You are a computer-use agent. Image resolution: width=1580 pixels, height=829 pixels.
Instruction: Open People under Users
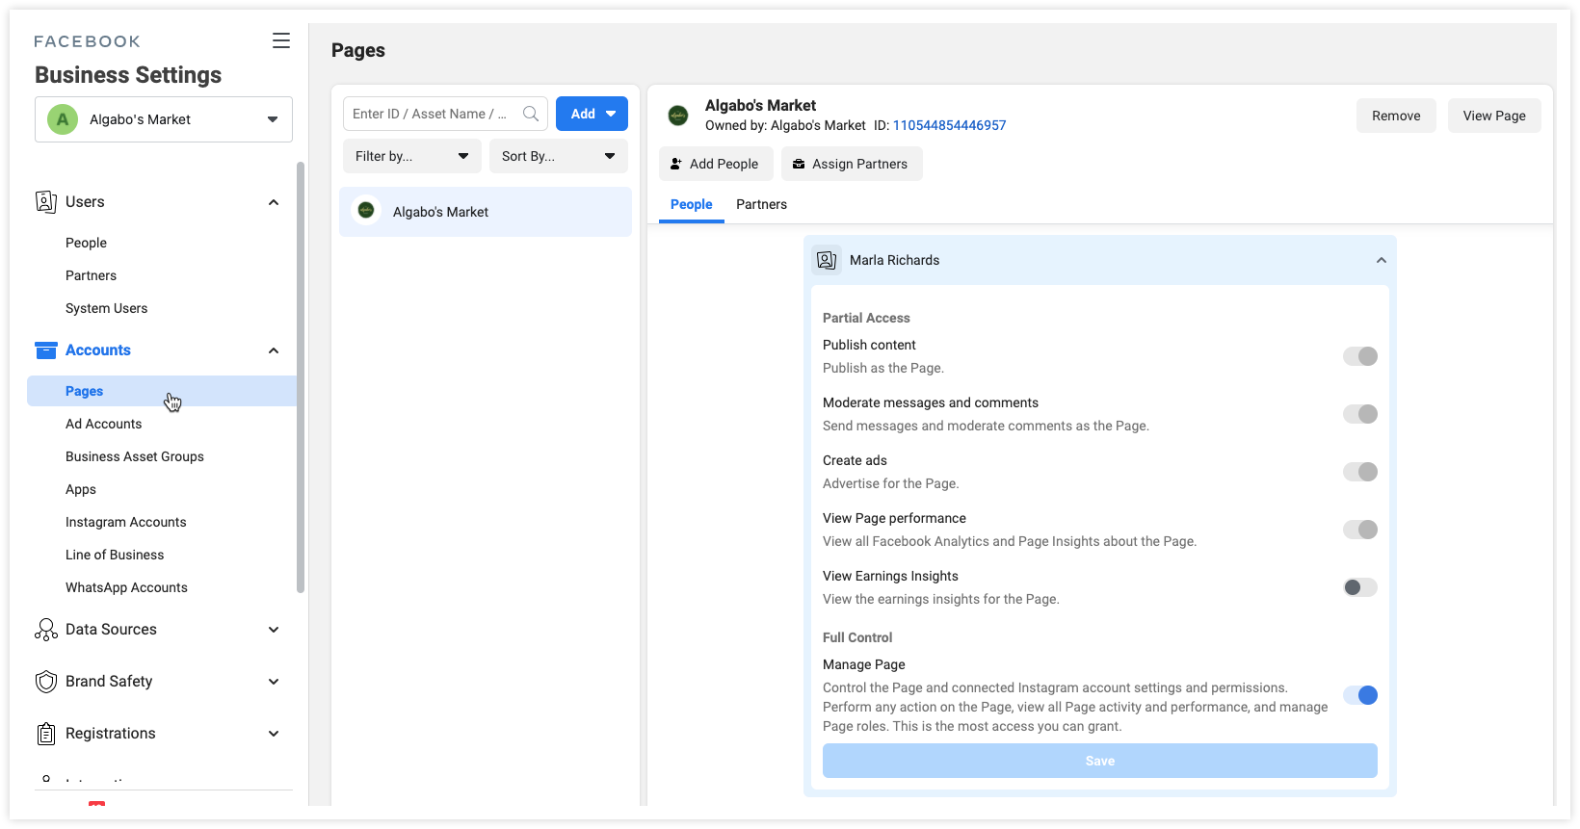click(x=86, y=243)
